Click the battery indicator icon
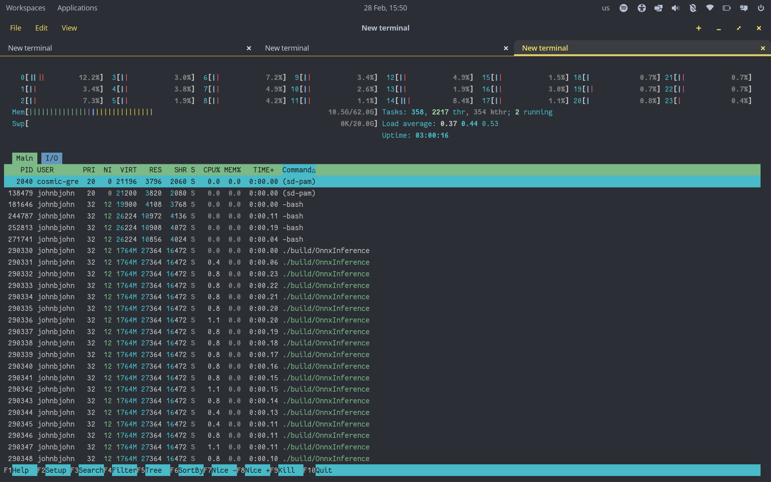The height and width of the screenshot is (482, 771). (x=727, y=8)
